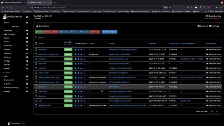Click the Restart button

coord(64,32)
